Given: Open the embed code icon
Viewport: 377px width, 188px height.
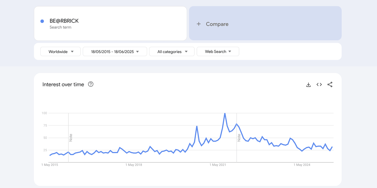Looking at the screenshot, I should point(319,84).
